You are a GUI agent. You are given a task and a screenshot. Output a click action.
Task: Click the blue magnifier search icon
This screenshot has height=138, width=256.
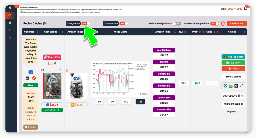pos(60,70)
